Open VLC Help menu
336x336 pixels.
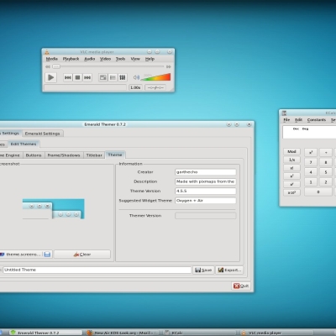150,59
